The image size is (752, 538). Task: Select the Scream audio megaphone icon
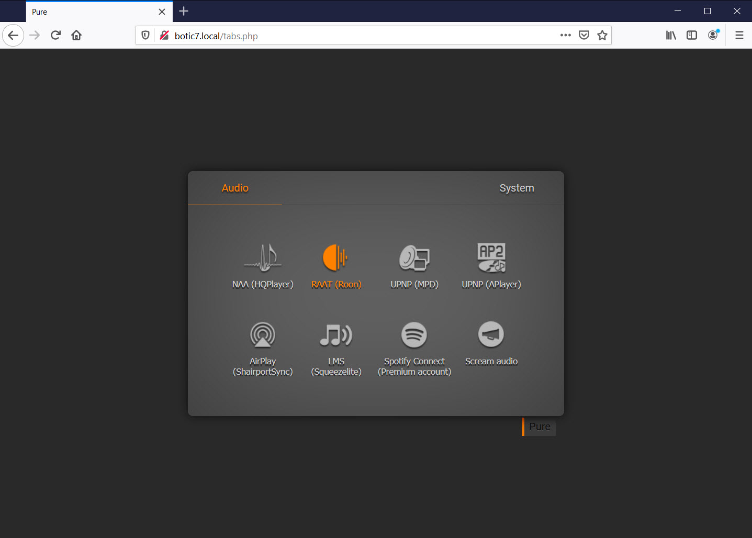coord(491,334)
